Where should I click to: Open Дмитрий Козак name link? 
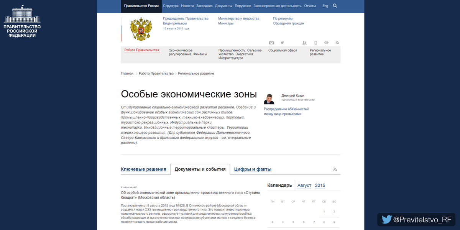coord(292,95)
